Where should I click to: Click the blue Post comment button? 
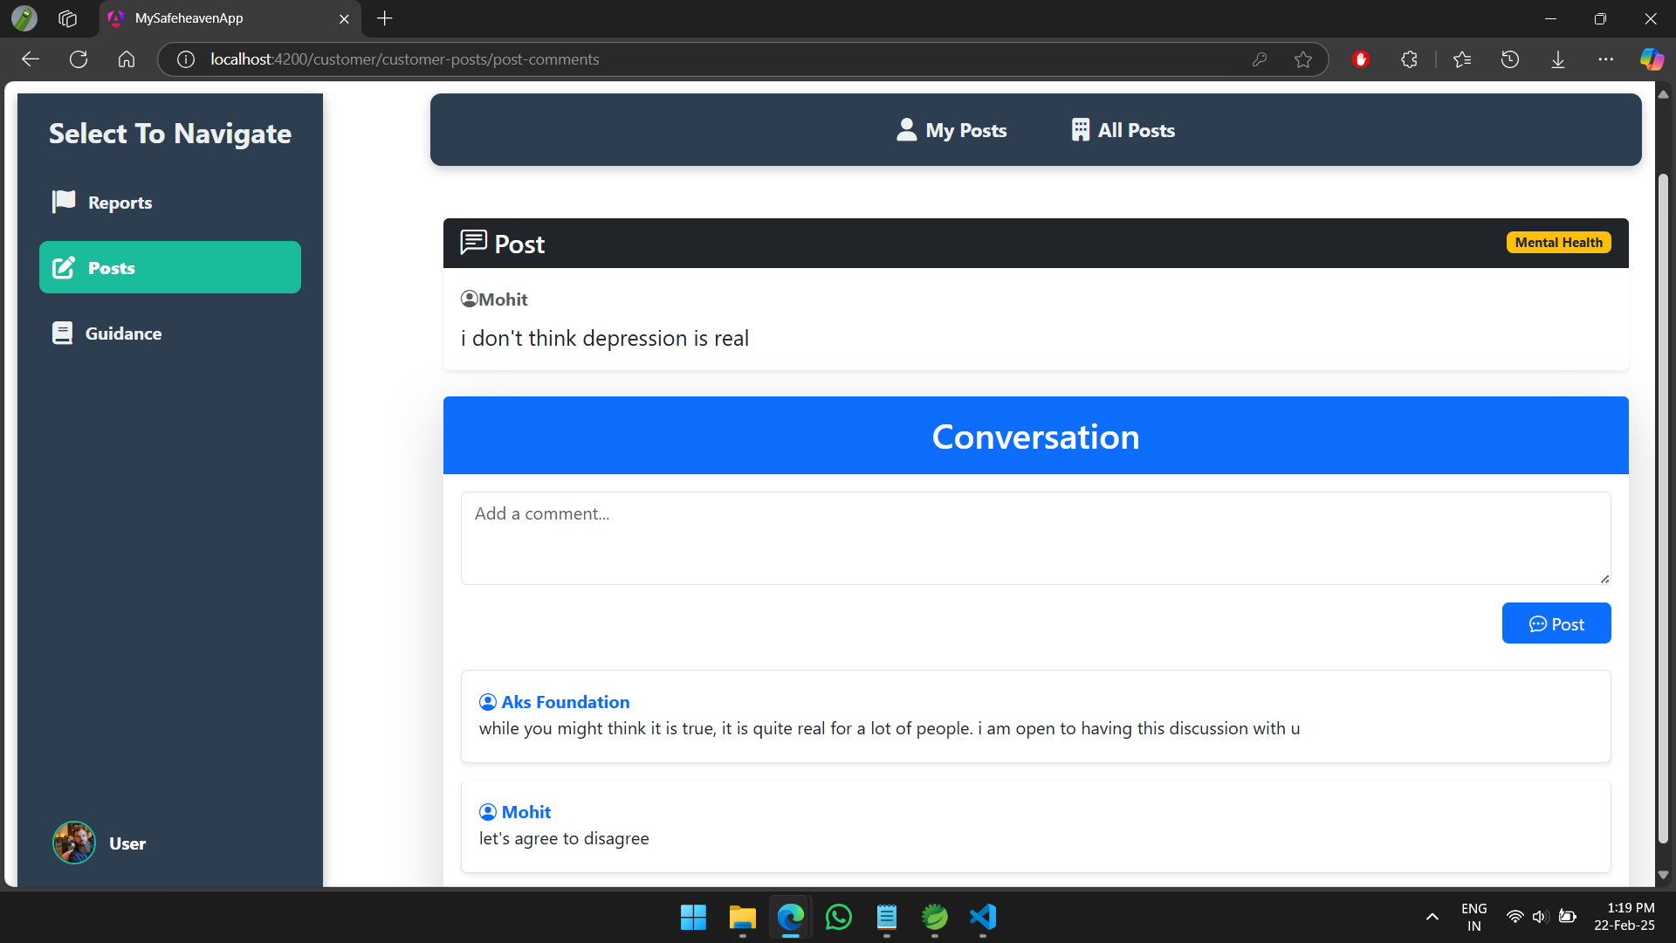pyautogui.click(x=1556, y=623)
